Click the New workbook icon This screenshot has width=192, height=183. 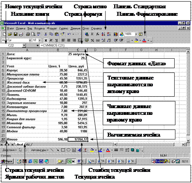click(4, 34)
